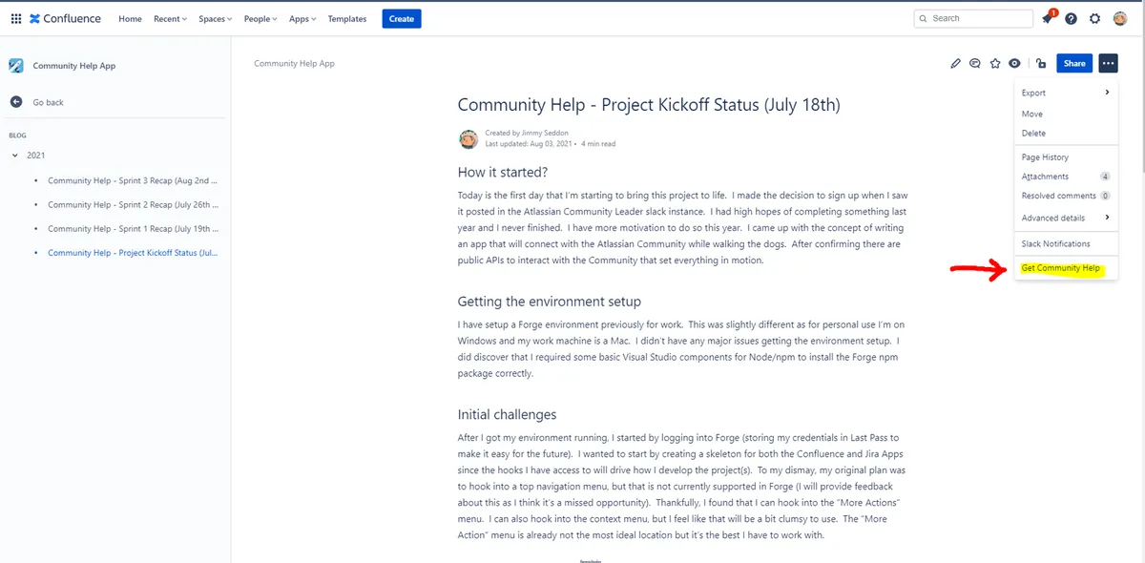Open the settings gear icon

point(1094,18)
